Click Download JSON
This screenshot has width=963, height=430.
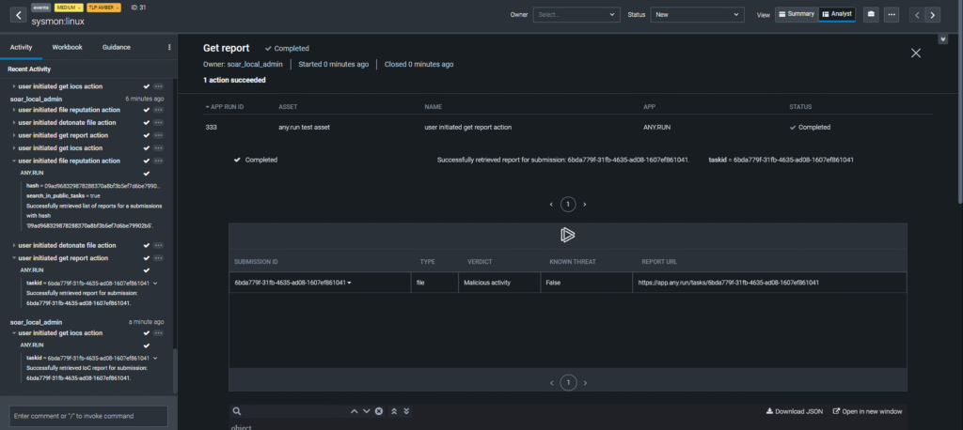coord(795,411)
